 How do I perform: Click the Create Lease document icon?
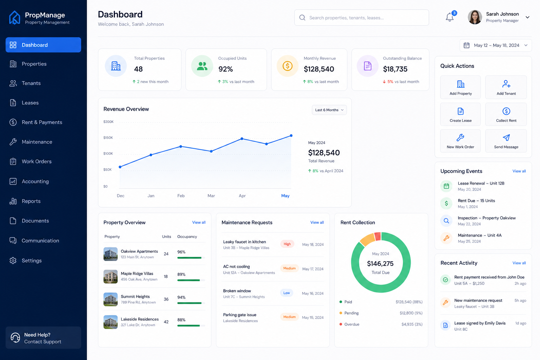coord(461,111)
